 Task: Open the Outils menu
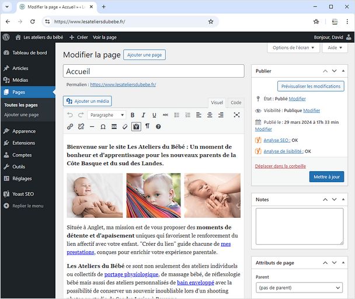(27, 166)
